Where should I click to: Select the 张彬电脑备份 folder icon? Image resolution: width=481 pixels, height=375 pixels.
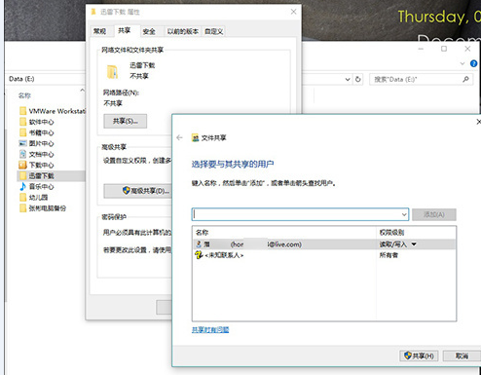tap(22, 207)
